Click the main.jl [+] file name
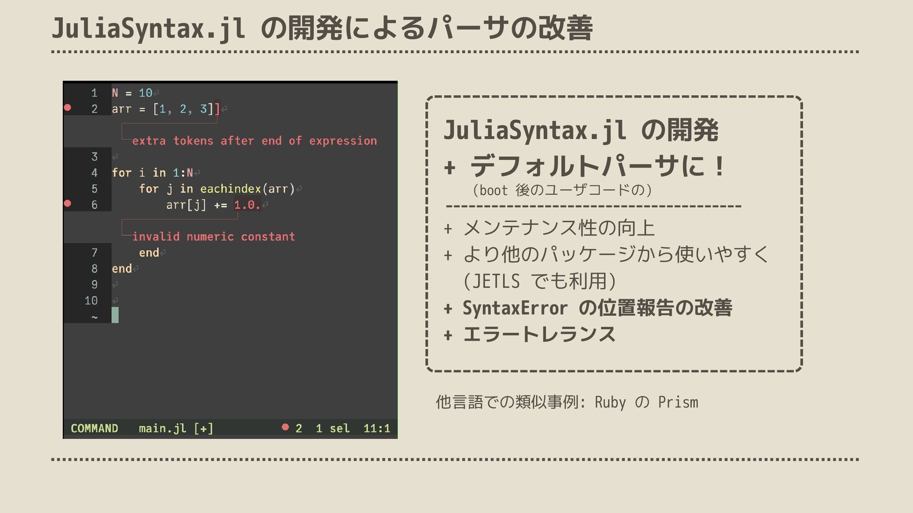The image size is (913, 513). [x=176, y=428]
